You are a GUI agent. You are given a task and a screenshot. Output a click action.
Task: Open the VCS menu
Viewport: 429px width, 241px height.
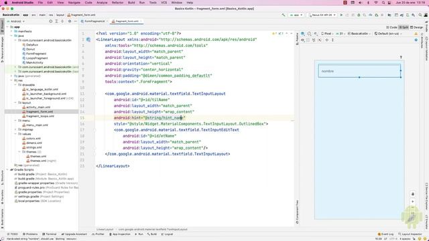pyautogui.click(x=164, y=3)
